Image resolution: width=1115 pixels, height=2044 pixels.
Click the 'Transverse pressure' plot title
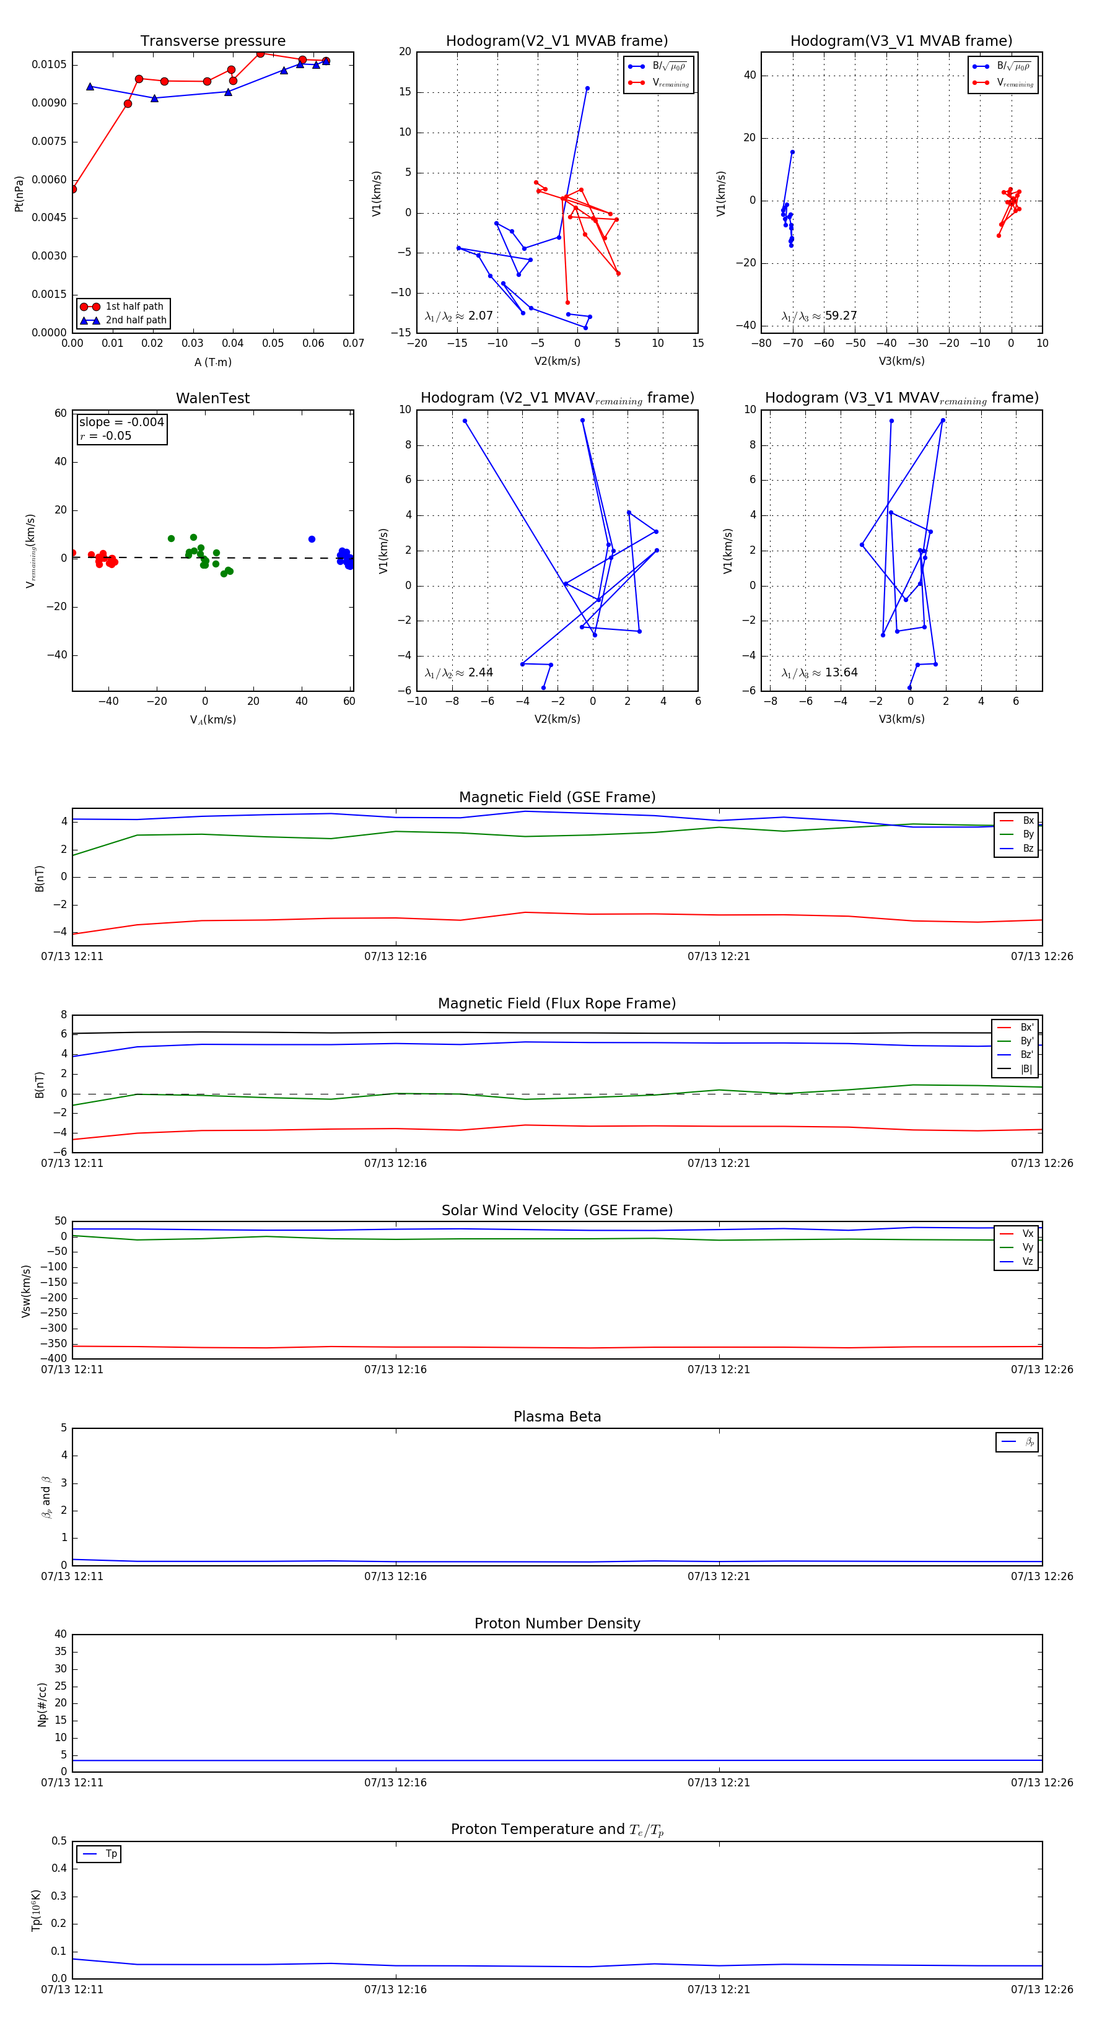point(212,41)
